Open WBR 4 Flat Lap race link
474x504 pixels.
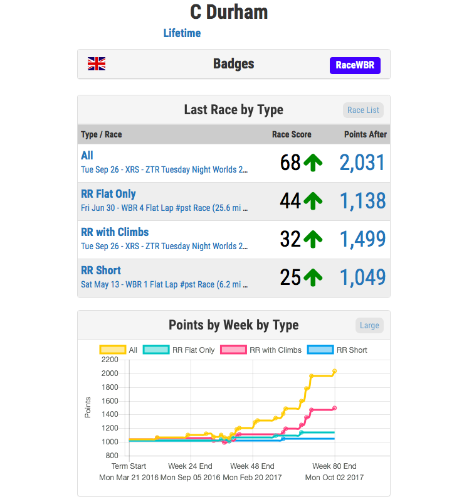164,208
